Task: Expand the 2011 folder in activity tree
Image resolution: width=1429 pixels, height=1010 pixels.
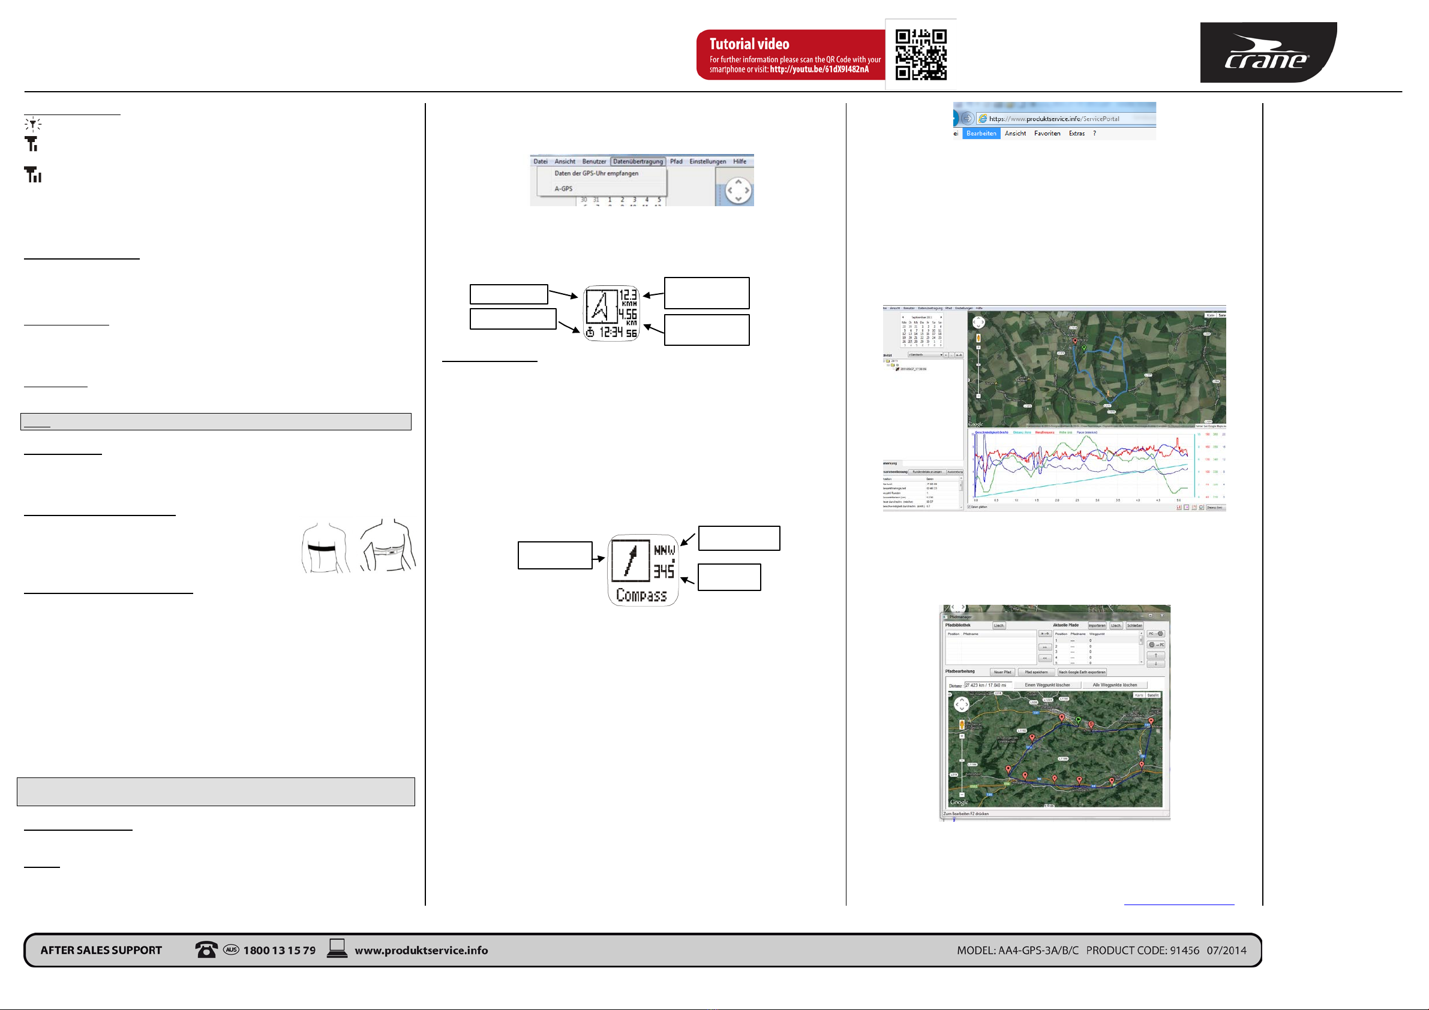Action: (x=884, y=361)
